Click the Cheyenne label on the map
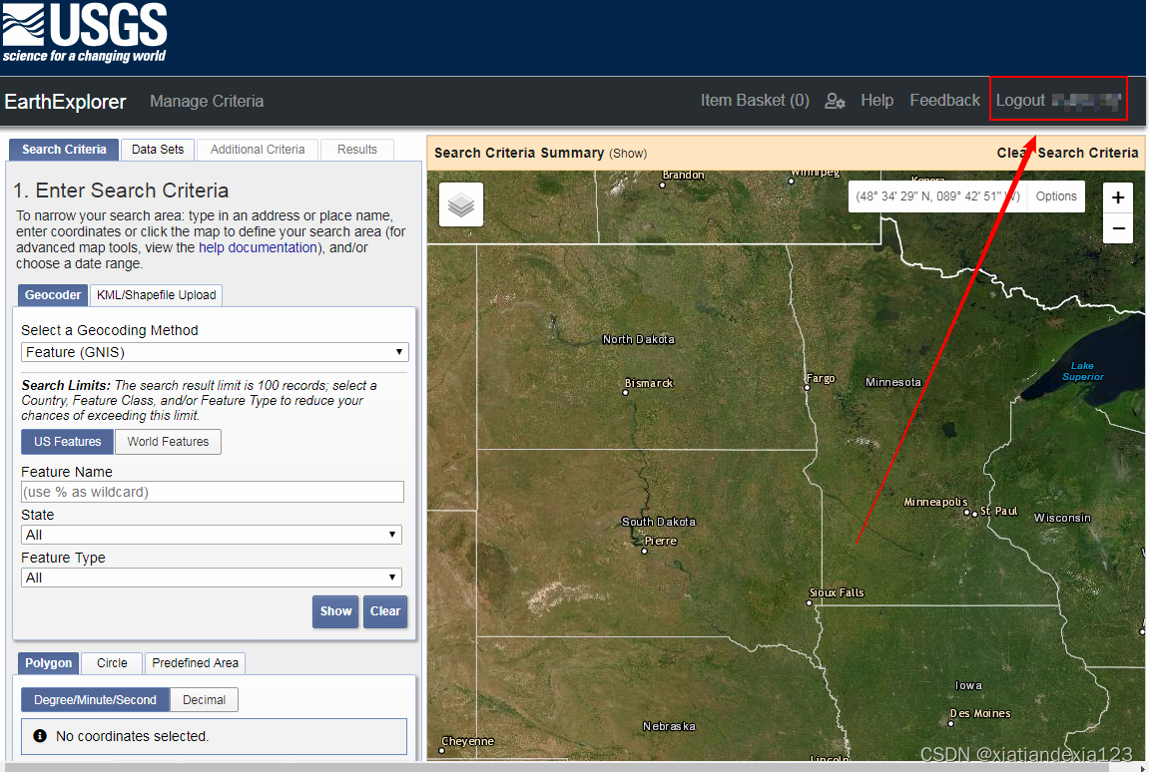 (x=467, y=741)
